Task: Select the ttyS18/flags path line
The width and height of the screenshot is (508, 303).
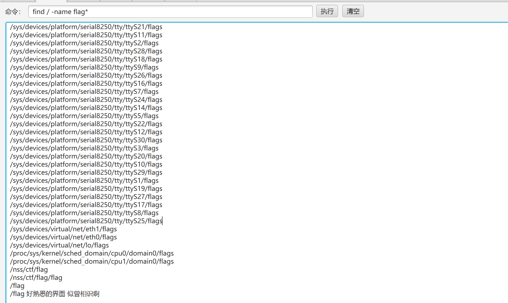Action: [x=86, y=59]
